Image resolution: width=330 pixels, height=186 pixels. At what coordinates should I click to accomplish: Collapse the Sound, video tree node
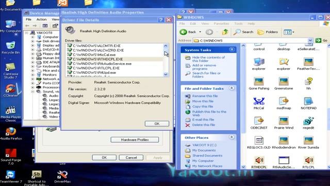pyautogui.click(x=32, y=91)
